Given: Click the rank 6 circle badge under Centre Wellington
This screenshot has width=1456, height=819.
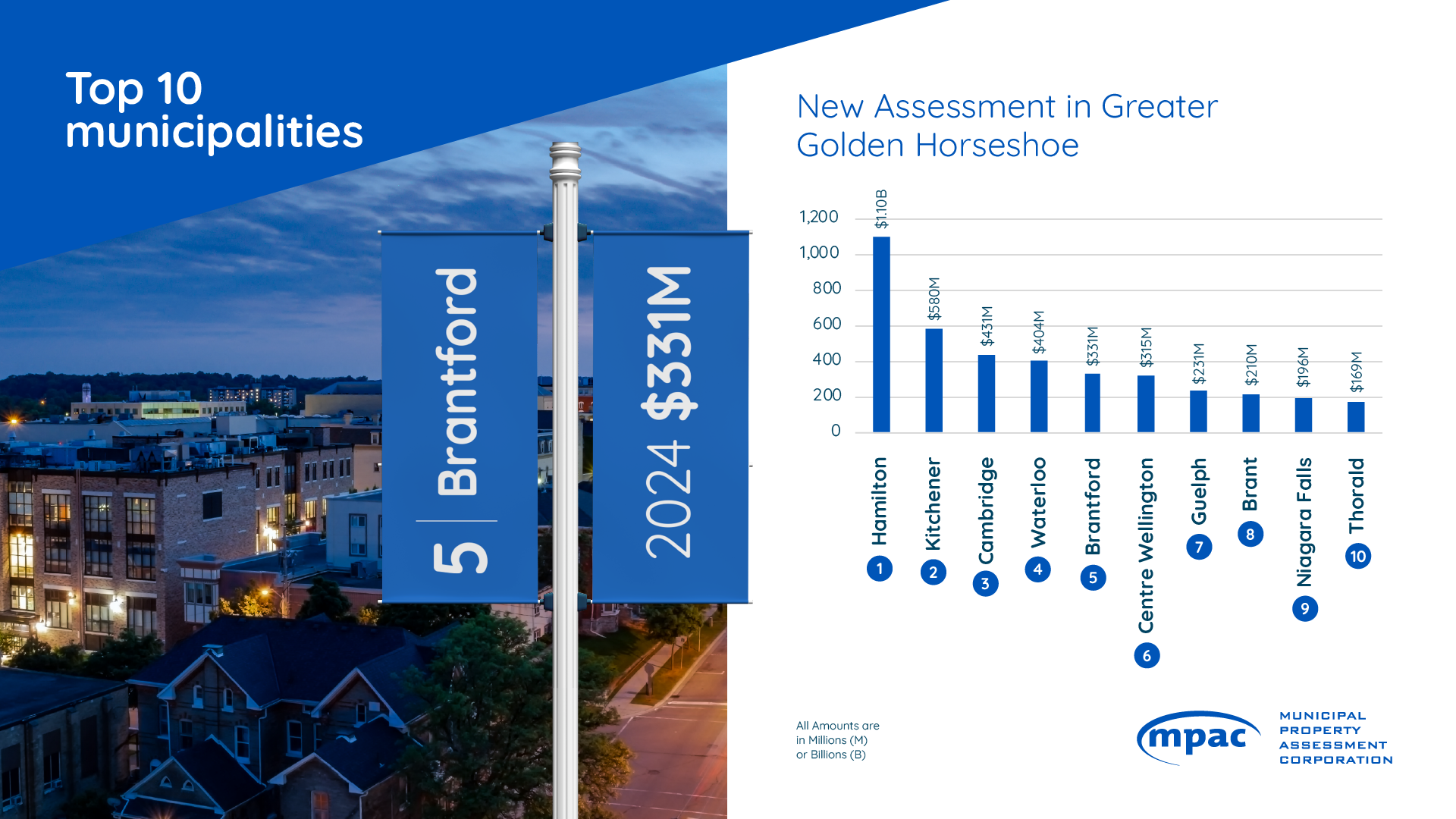Looking at the screenshot, I should pyautogui.click(x=1147, y=656).
